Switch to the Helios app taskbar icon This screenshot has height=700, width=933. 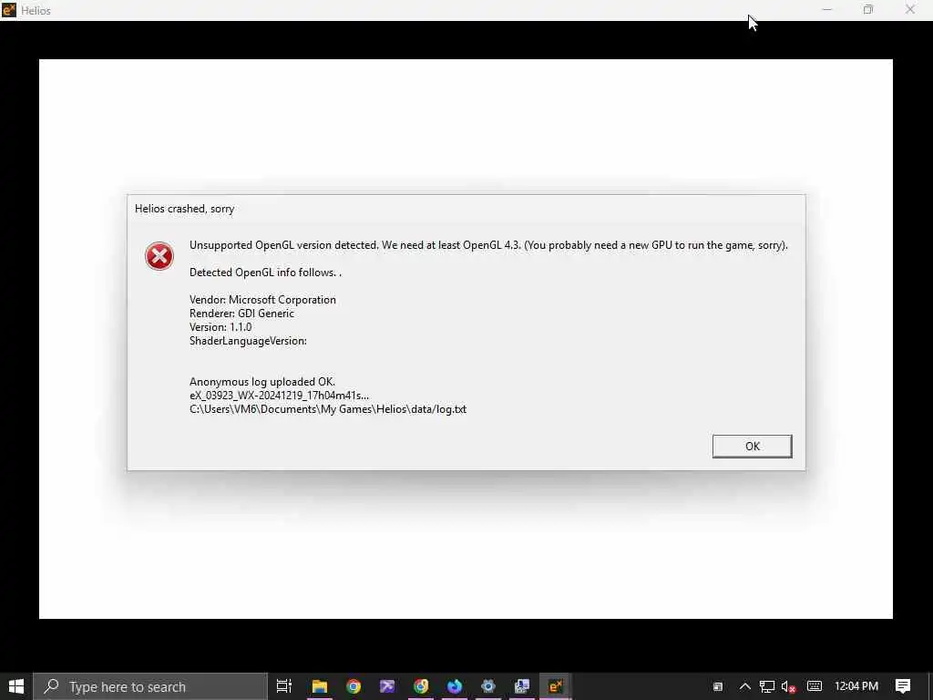(x=556, y=686)
